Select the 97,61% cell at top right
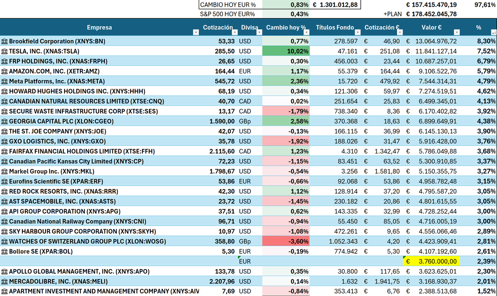The image size is (497, 296). (x=479, y=5)
